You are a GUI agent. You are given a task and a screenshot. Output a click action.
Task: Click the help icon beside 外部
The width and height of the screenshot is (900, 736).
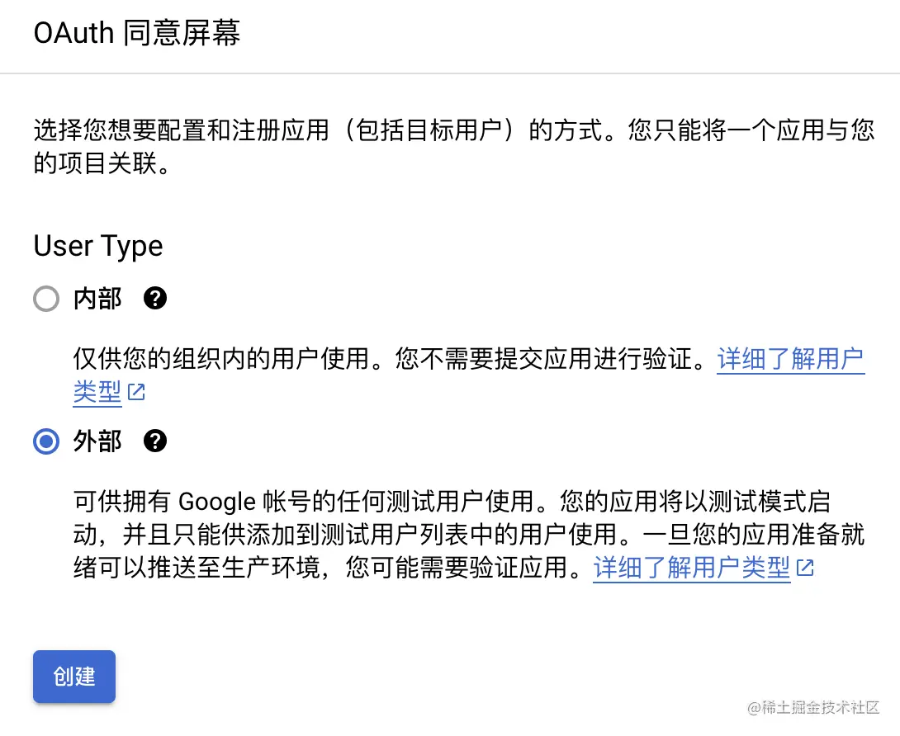(155, 442)
